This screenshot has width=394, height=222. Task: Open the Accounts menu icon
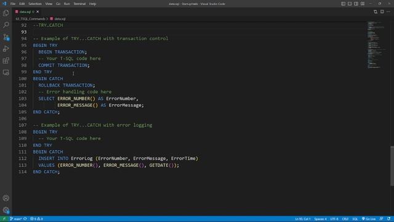(6, 198)
